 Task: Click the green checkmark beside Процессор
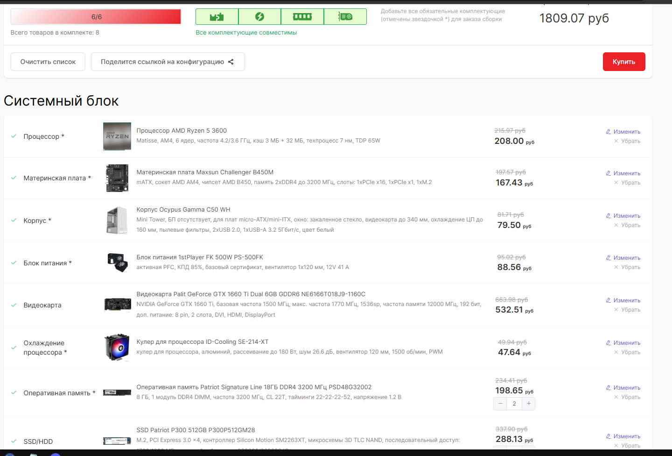[14, 136]
